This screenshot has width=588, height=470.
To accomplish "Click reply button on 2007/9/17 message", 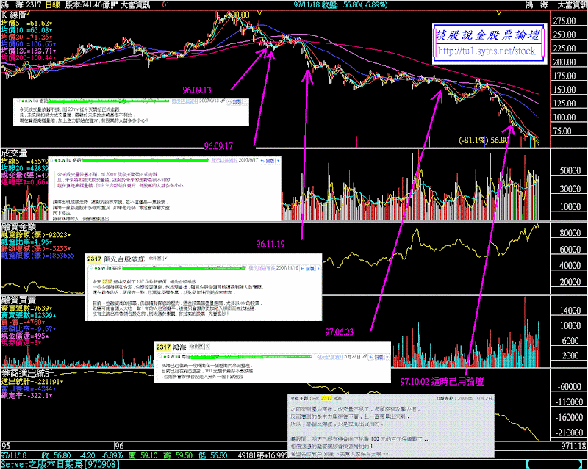I will pos(268,160).
